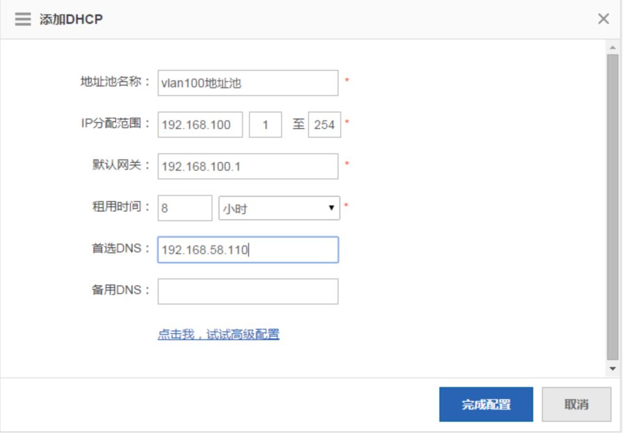Viewport: 623px width, 434px height.
Task: Click the 租用时间 number field showing 8
Action: tap(185, 208)
